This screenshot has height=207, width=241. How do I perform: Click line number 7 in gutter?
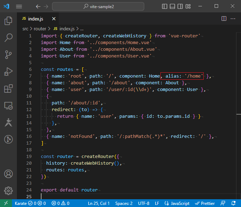point(30,76)
